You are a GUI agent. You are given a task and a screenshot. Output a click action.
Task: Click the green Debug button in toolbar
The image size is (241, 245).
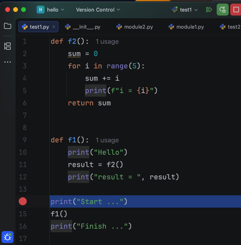pyautogui.click(x=223, y=10)
